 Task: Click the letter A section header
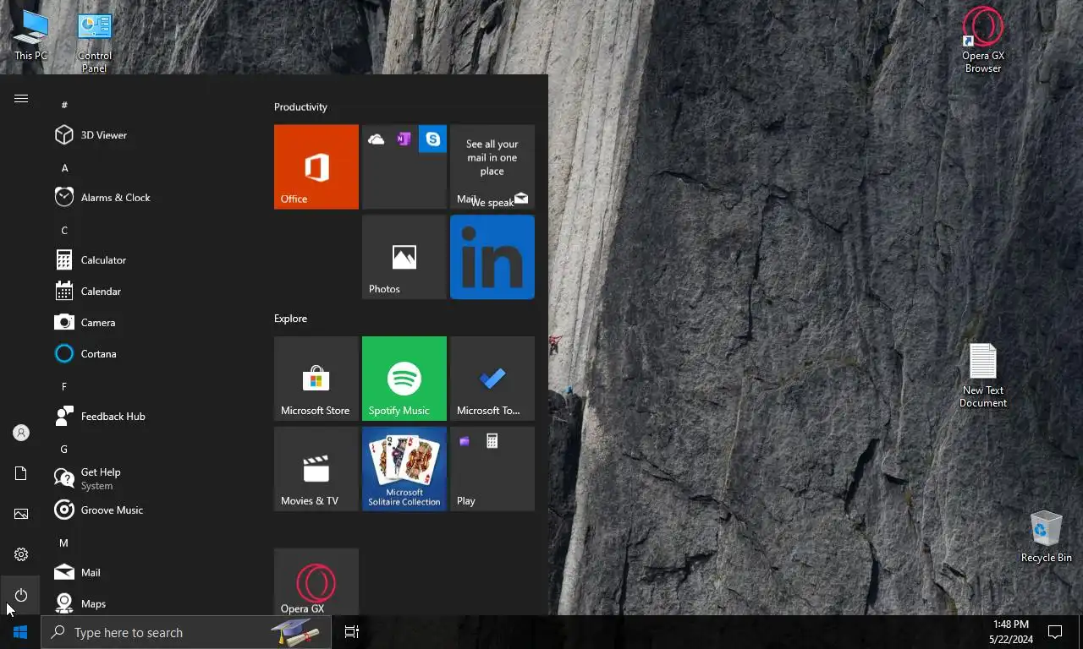[64, 168]
